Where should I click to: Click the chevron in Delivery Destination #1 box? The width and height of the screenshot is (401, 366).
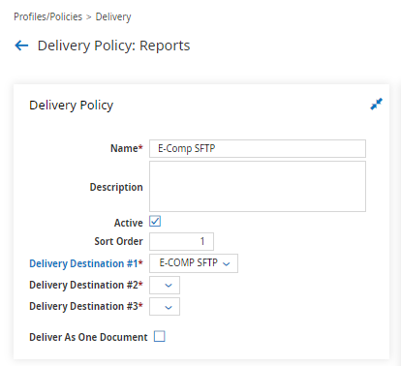227,264
